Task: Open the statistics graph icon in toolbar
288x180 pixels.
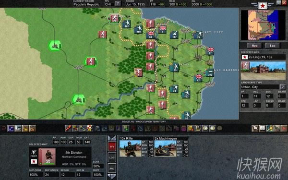Action: pos(11,128)
